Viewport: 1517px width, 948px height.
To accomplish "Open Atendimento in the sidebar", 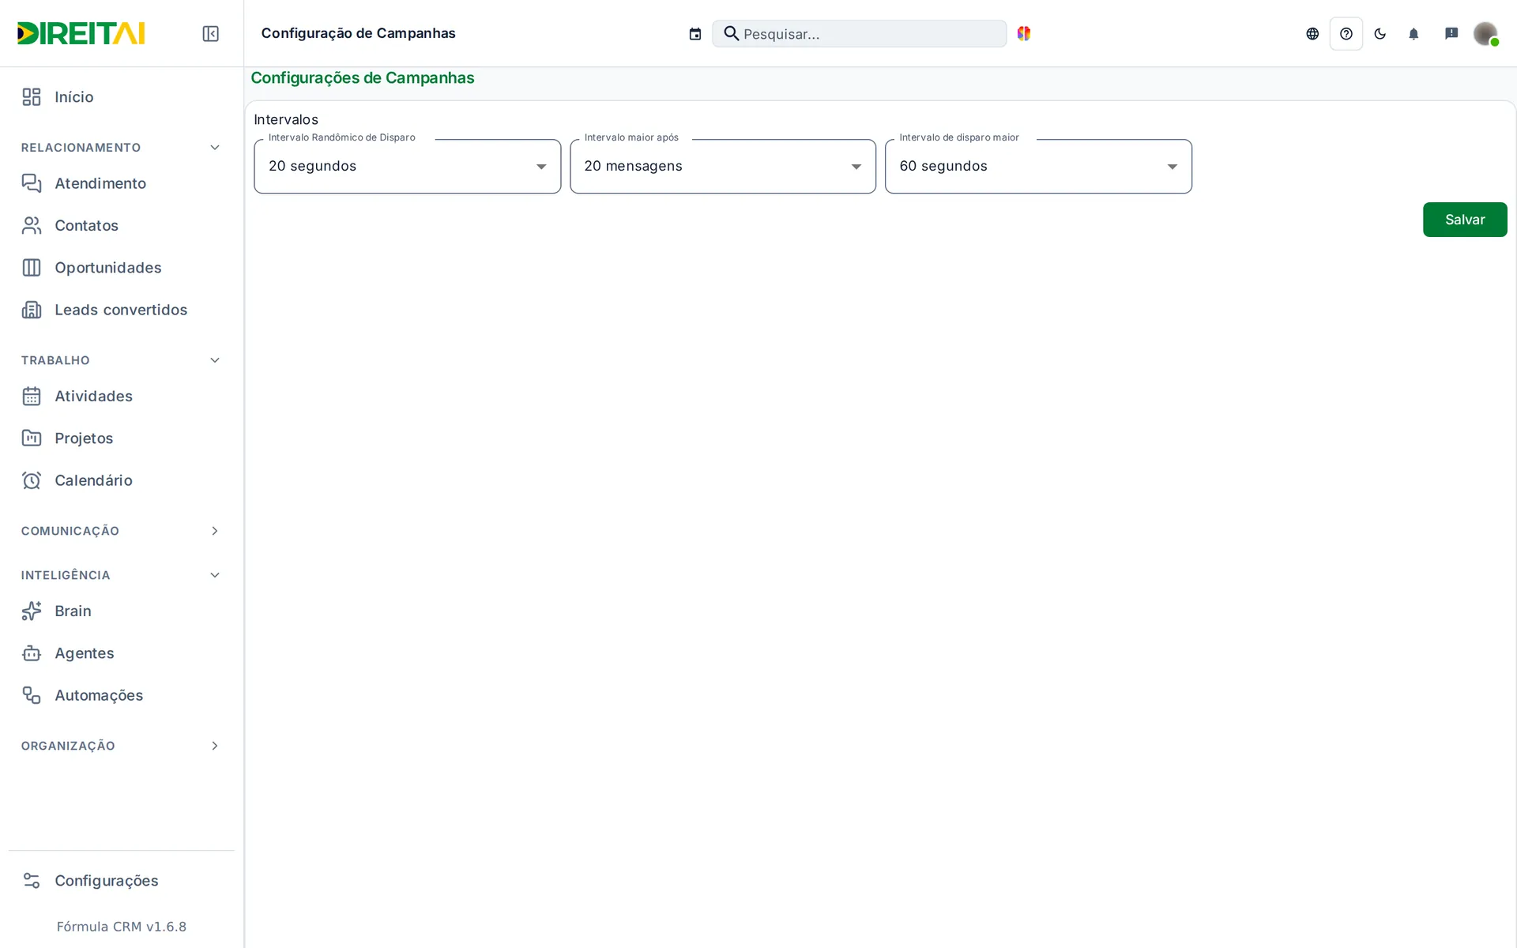I will click(121, 183).
